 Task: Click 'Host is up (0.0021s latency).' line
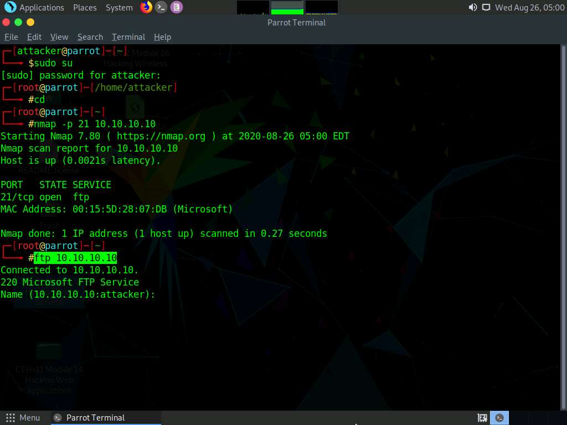click(80, 160)
